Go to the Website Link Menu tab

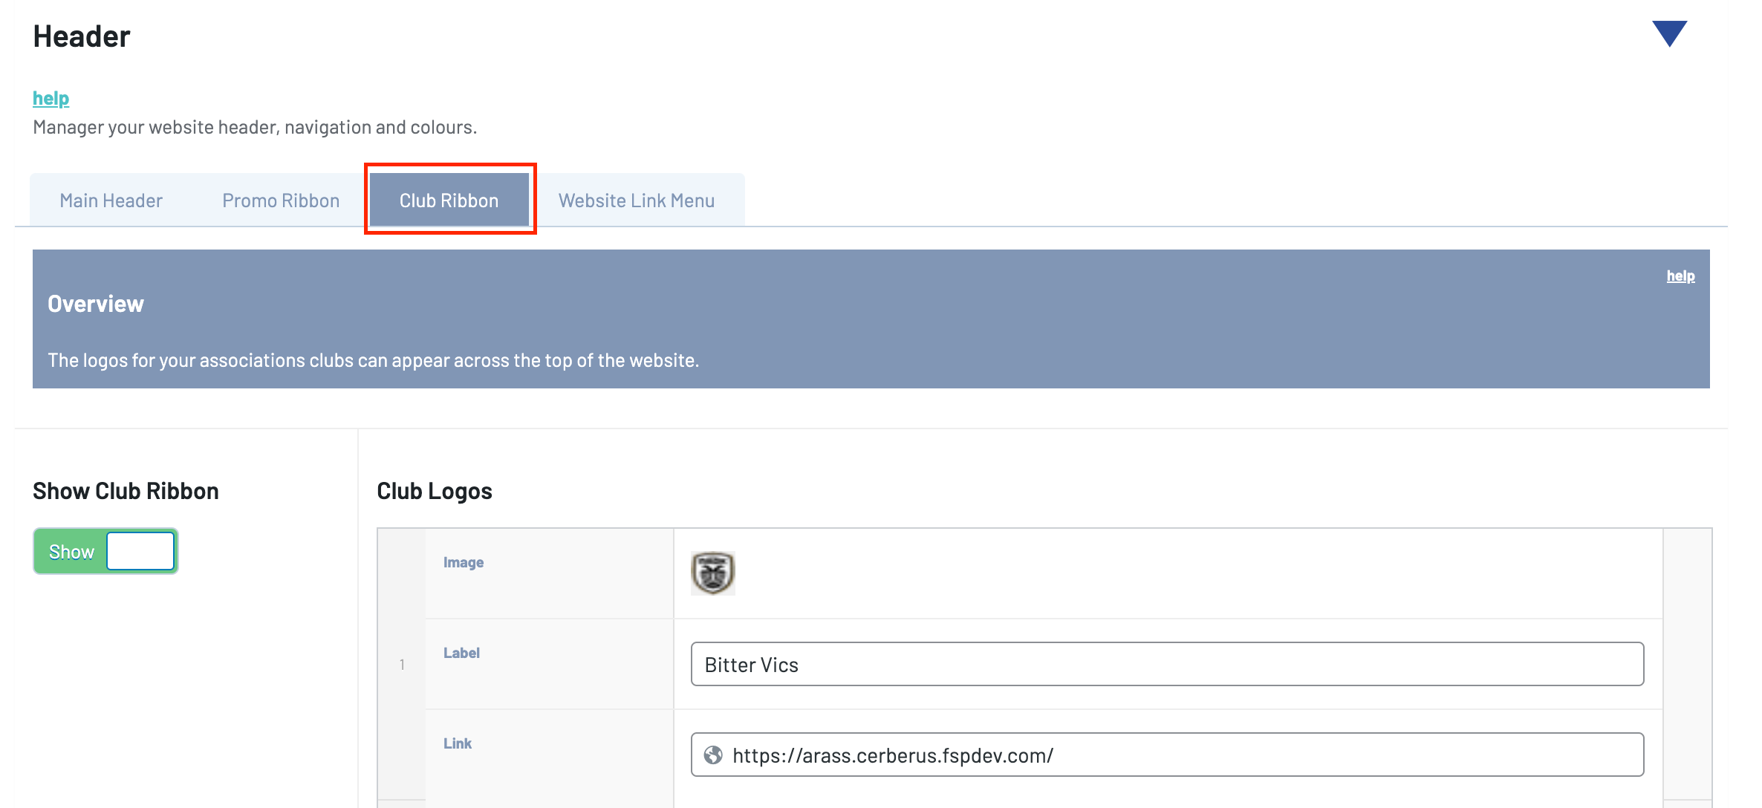pyautogui.click(x=636, y=201)
